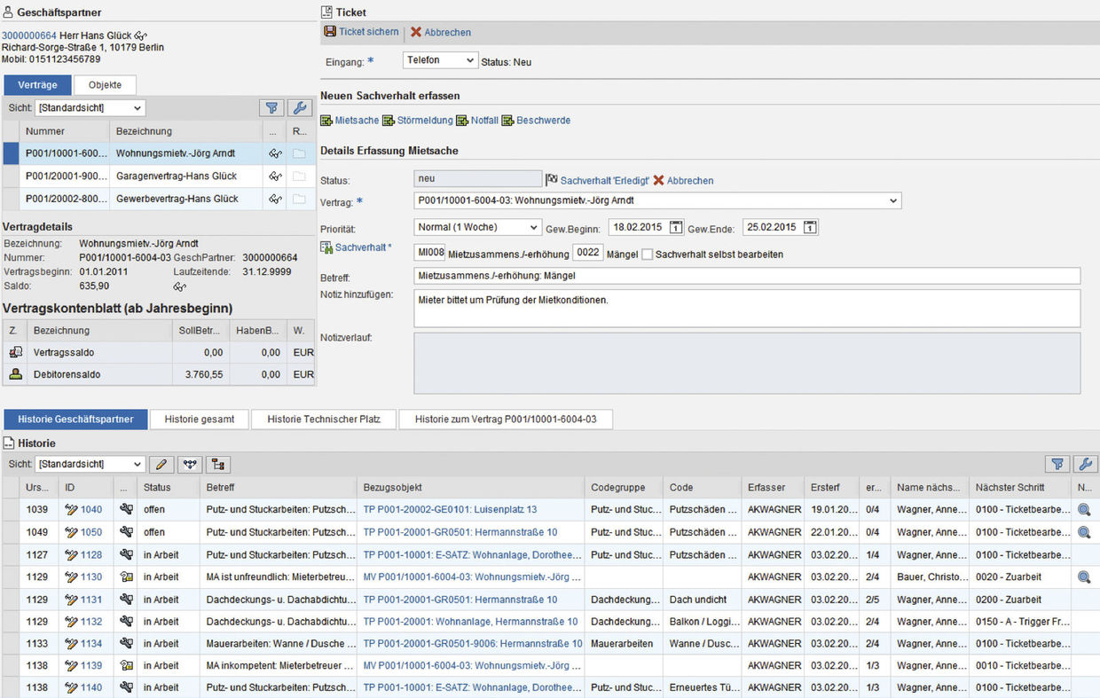Click the Ticket sichern save icon

(330, 32)
